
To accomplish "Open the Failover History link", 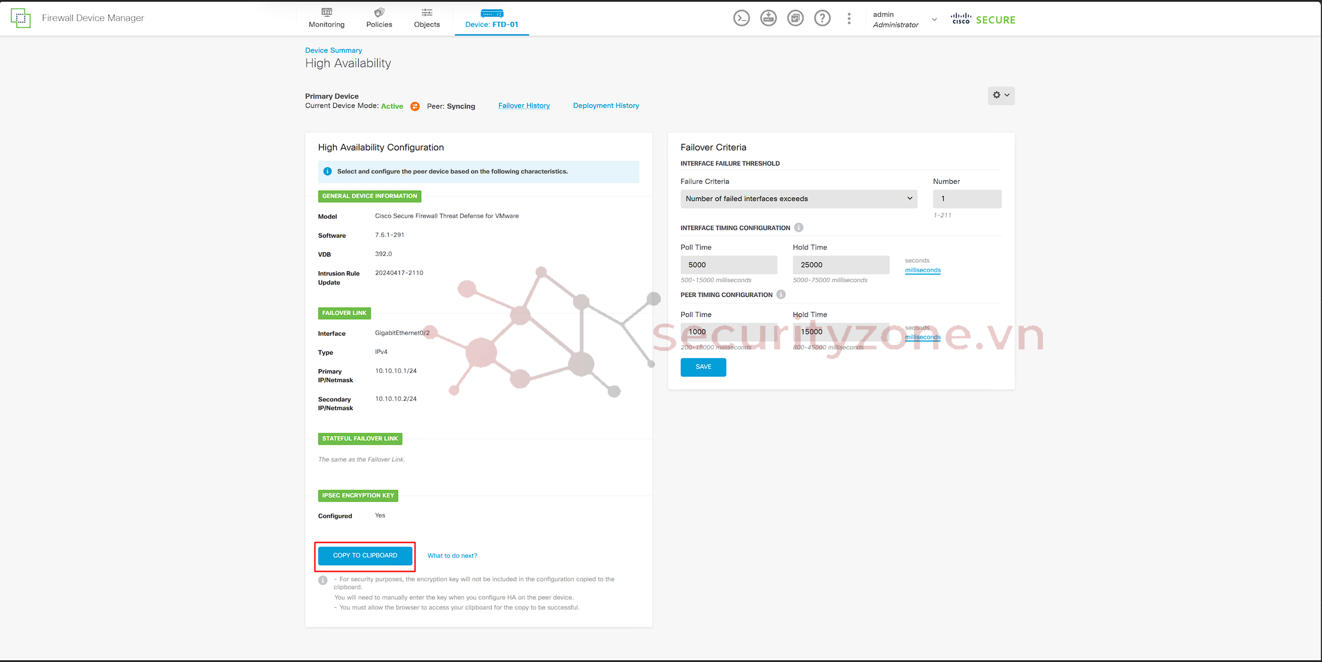I will [524, 106].
